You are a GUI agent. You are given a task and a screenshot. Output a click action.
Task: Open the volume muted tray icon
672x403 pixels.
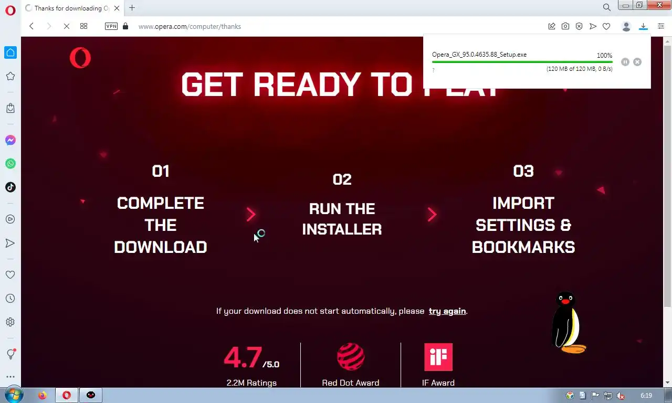(x=621, y=396)
